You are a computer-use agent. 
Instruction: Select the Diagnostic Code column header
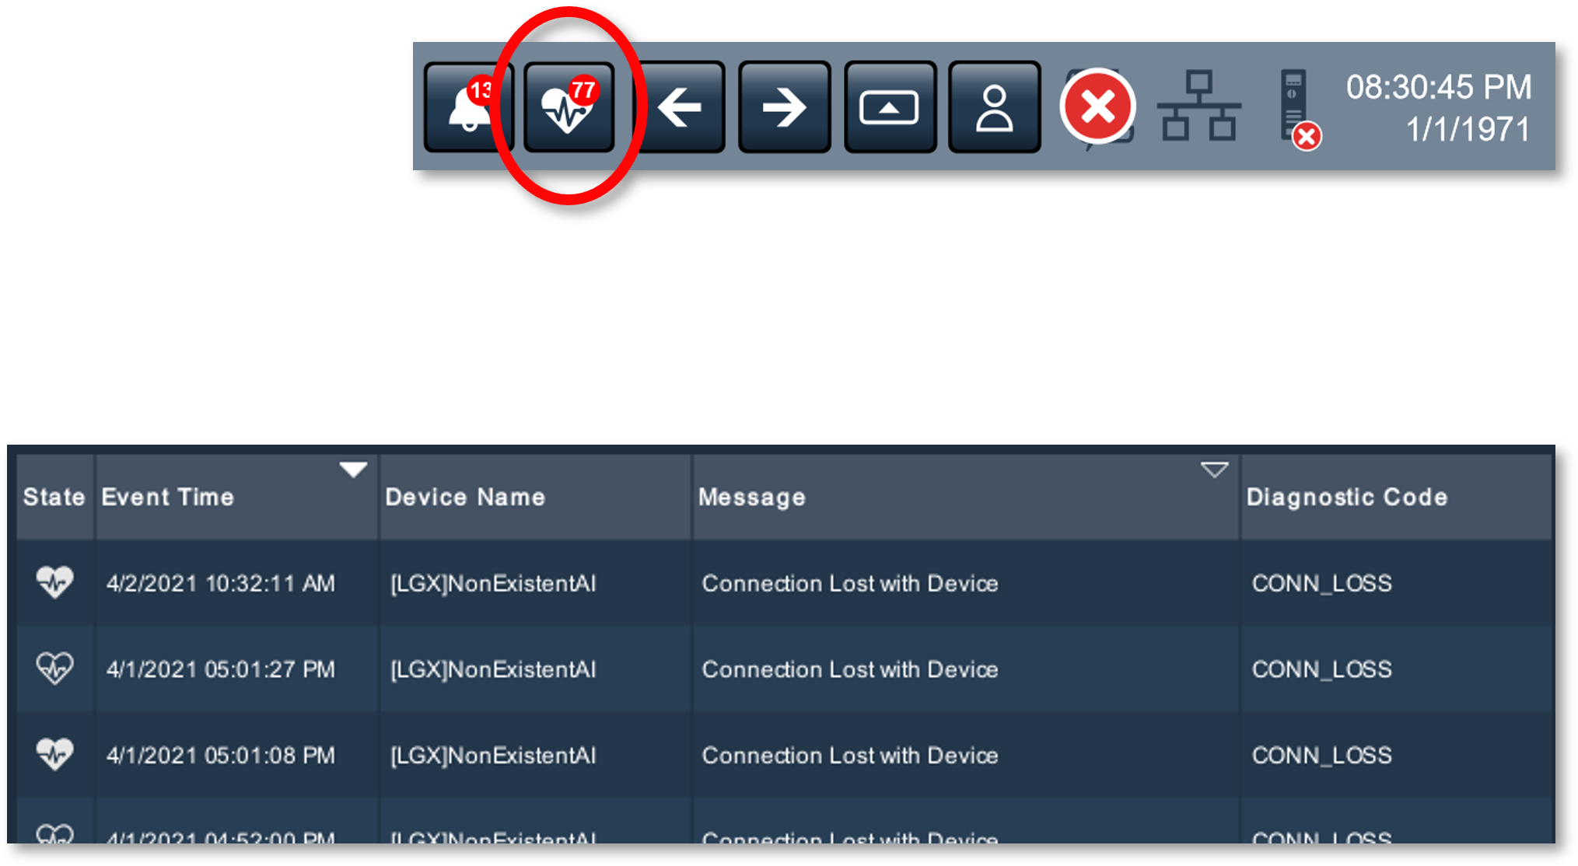pyautogui.click(x=1396, y=497)
